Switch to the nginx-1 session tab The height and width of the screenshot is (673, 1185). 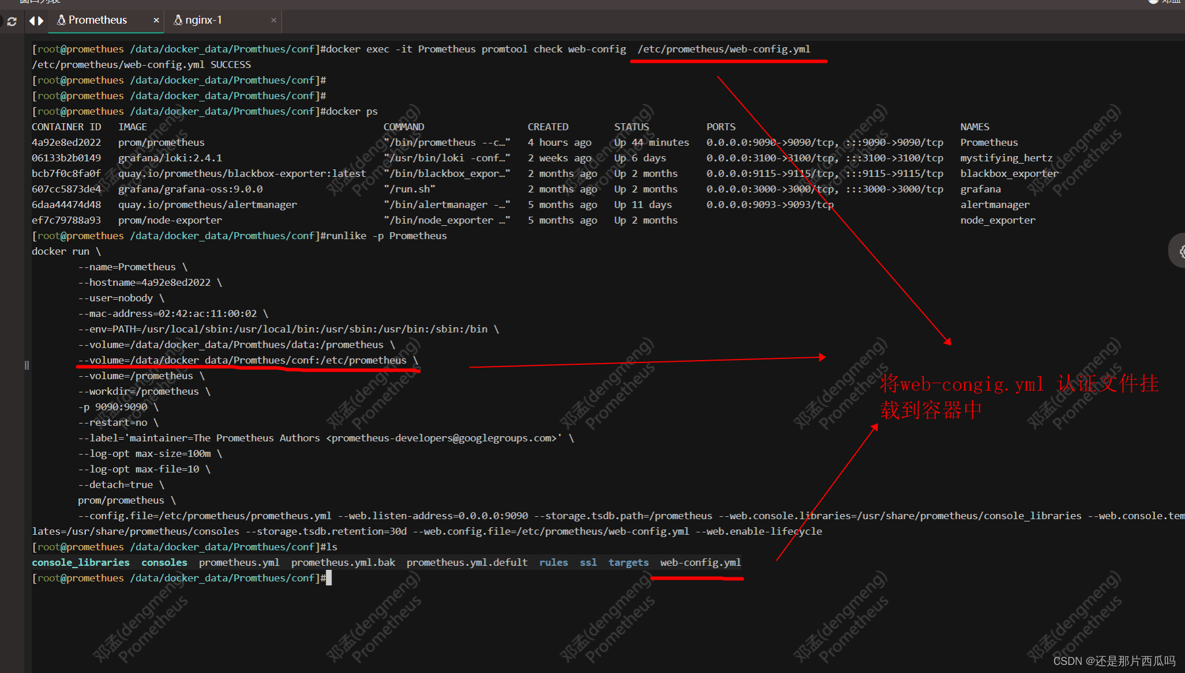204,20
